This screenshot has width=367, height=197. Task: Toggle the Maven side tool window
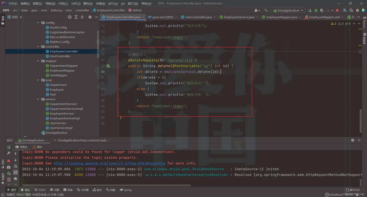tap(364, 23)
